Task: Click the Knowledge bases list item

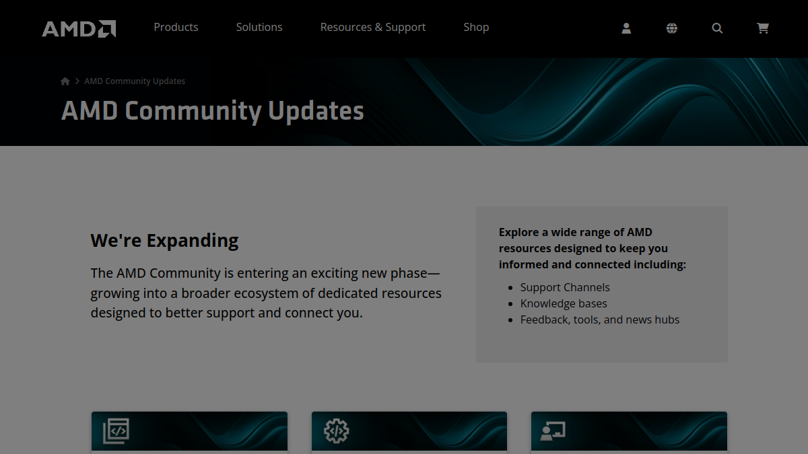Action: click(564, 303)
